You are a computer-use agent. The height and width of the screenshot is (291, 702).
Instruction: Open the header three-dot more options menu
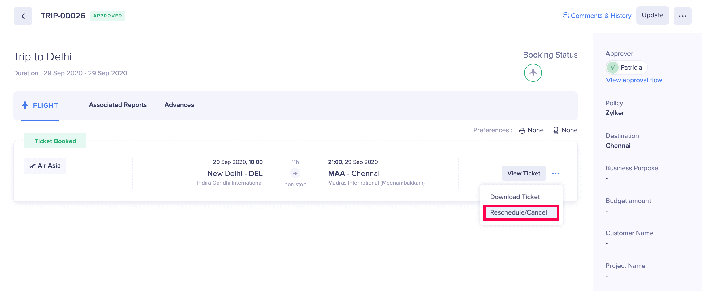coord(682,16)
